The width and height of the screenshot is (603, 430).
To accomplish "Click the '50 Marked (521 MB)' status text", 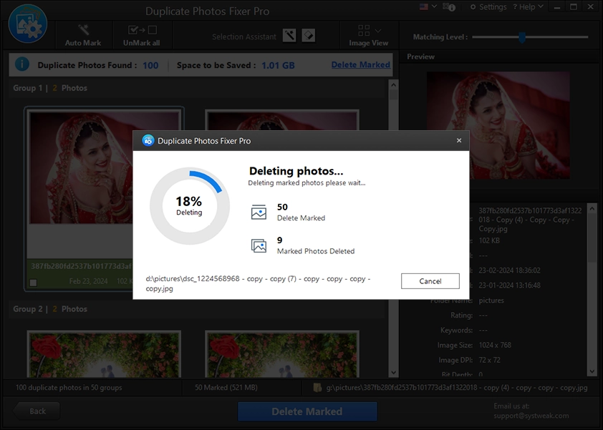I will point(226,387).
